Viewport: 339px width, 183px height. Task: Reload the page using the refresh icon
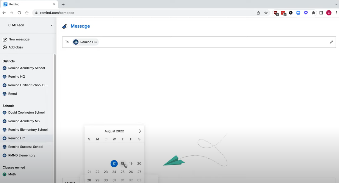(x=19, y=13)
